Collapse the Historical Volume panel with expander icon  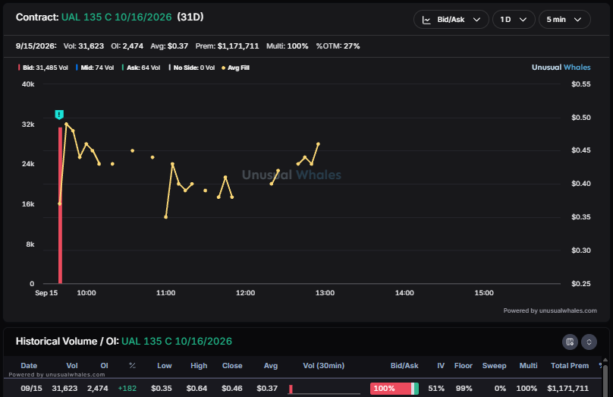[x=589, y=342]
